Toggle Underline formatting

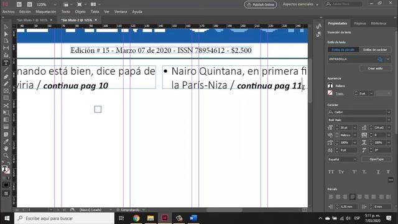coord(378,172)
